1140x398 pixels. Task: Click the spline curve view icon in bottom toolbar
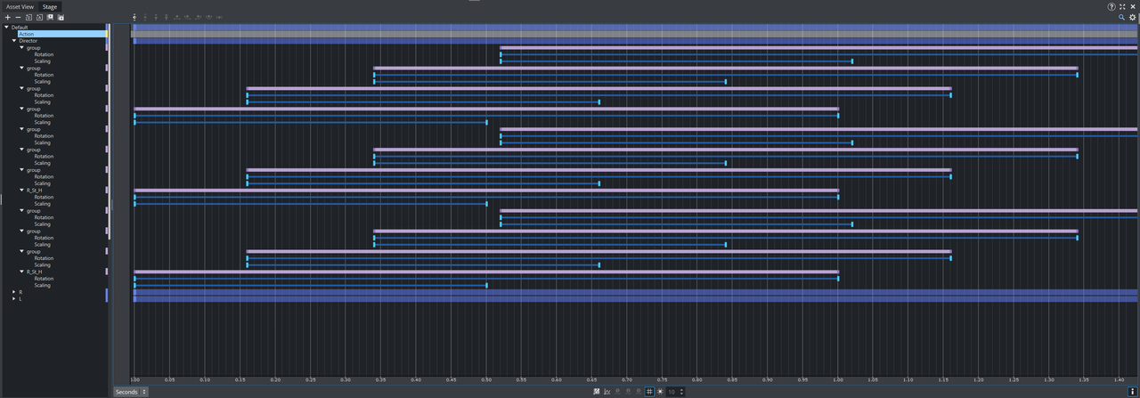[607, 392]
